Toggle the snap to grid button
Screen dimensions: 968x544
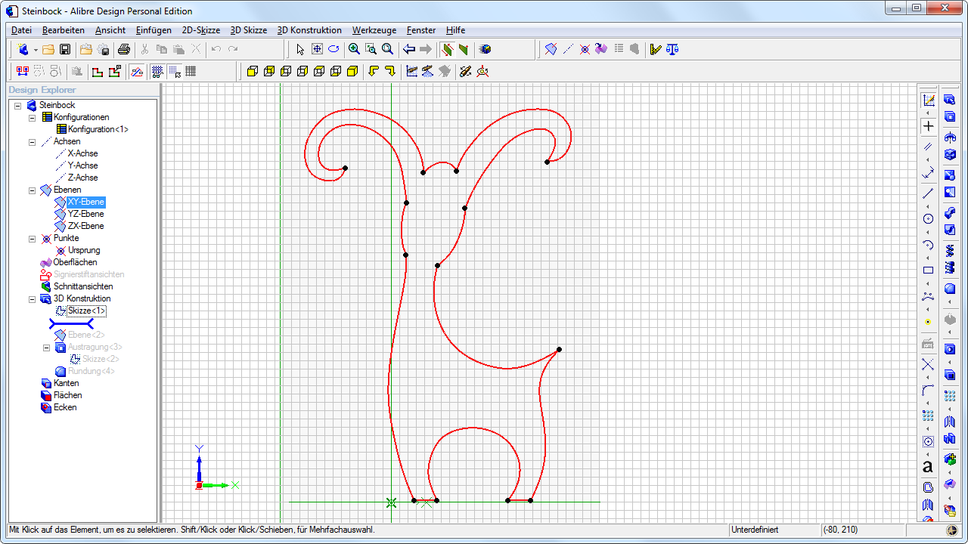174,71
